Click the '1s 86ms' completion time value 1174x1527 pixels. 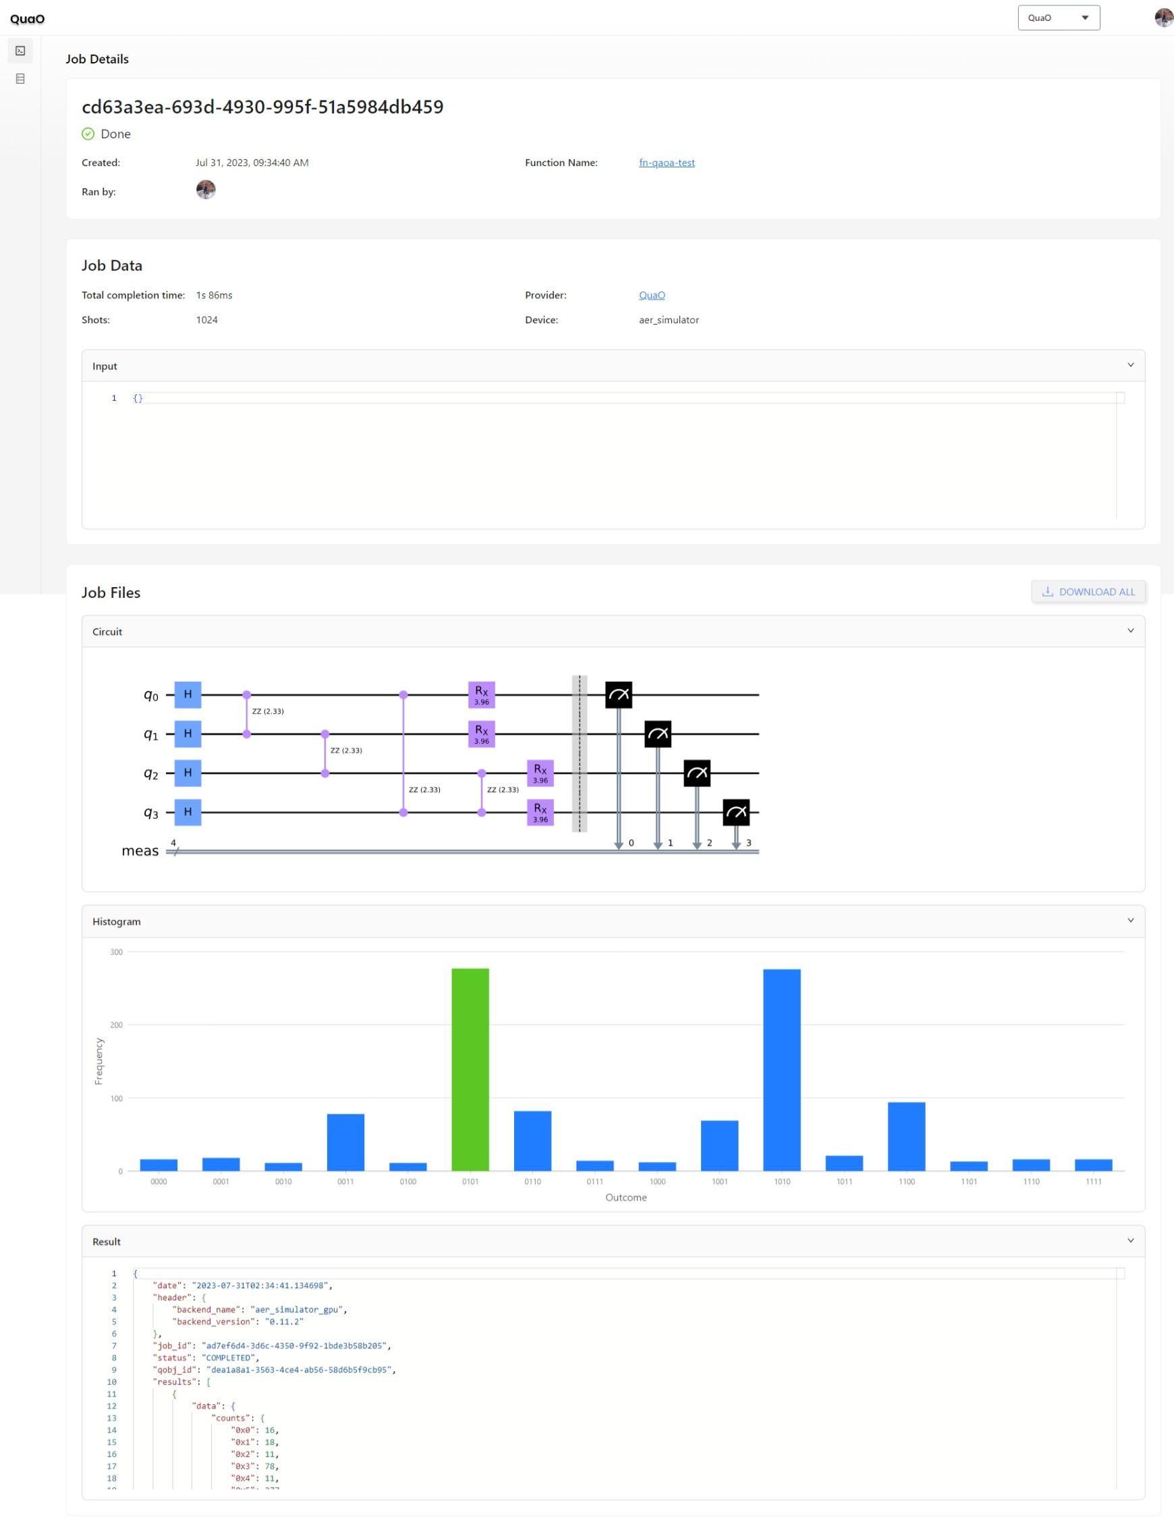214,295
